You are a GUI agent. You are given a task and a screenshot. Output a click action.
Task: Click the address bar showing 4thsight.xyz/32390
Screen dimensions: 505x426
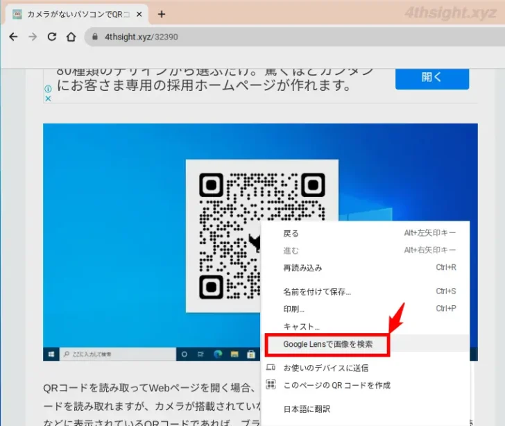pos(296,37)
